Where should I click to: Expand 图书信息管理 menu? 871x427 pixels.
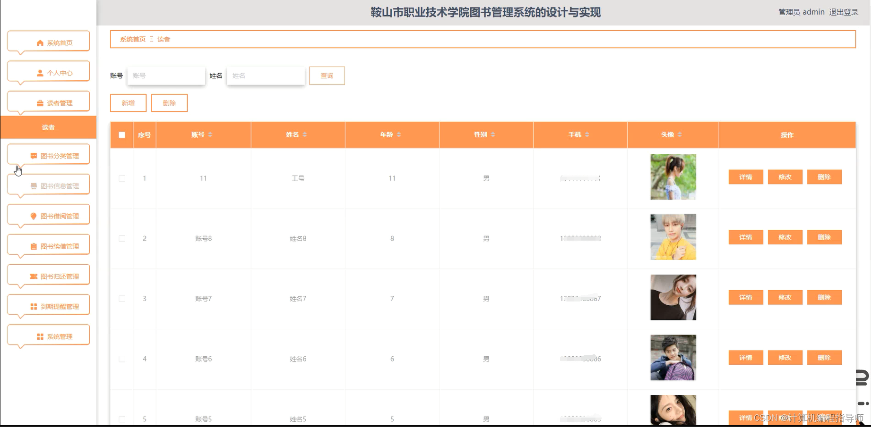[x=49, y=186]
